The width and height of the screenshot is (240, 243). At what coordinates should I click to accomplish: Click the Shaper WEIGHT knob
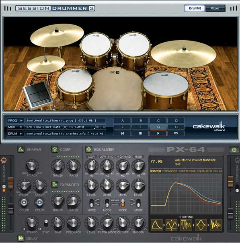pos(24,185)
